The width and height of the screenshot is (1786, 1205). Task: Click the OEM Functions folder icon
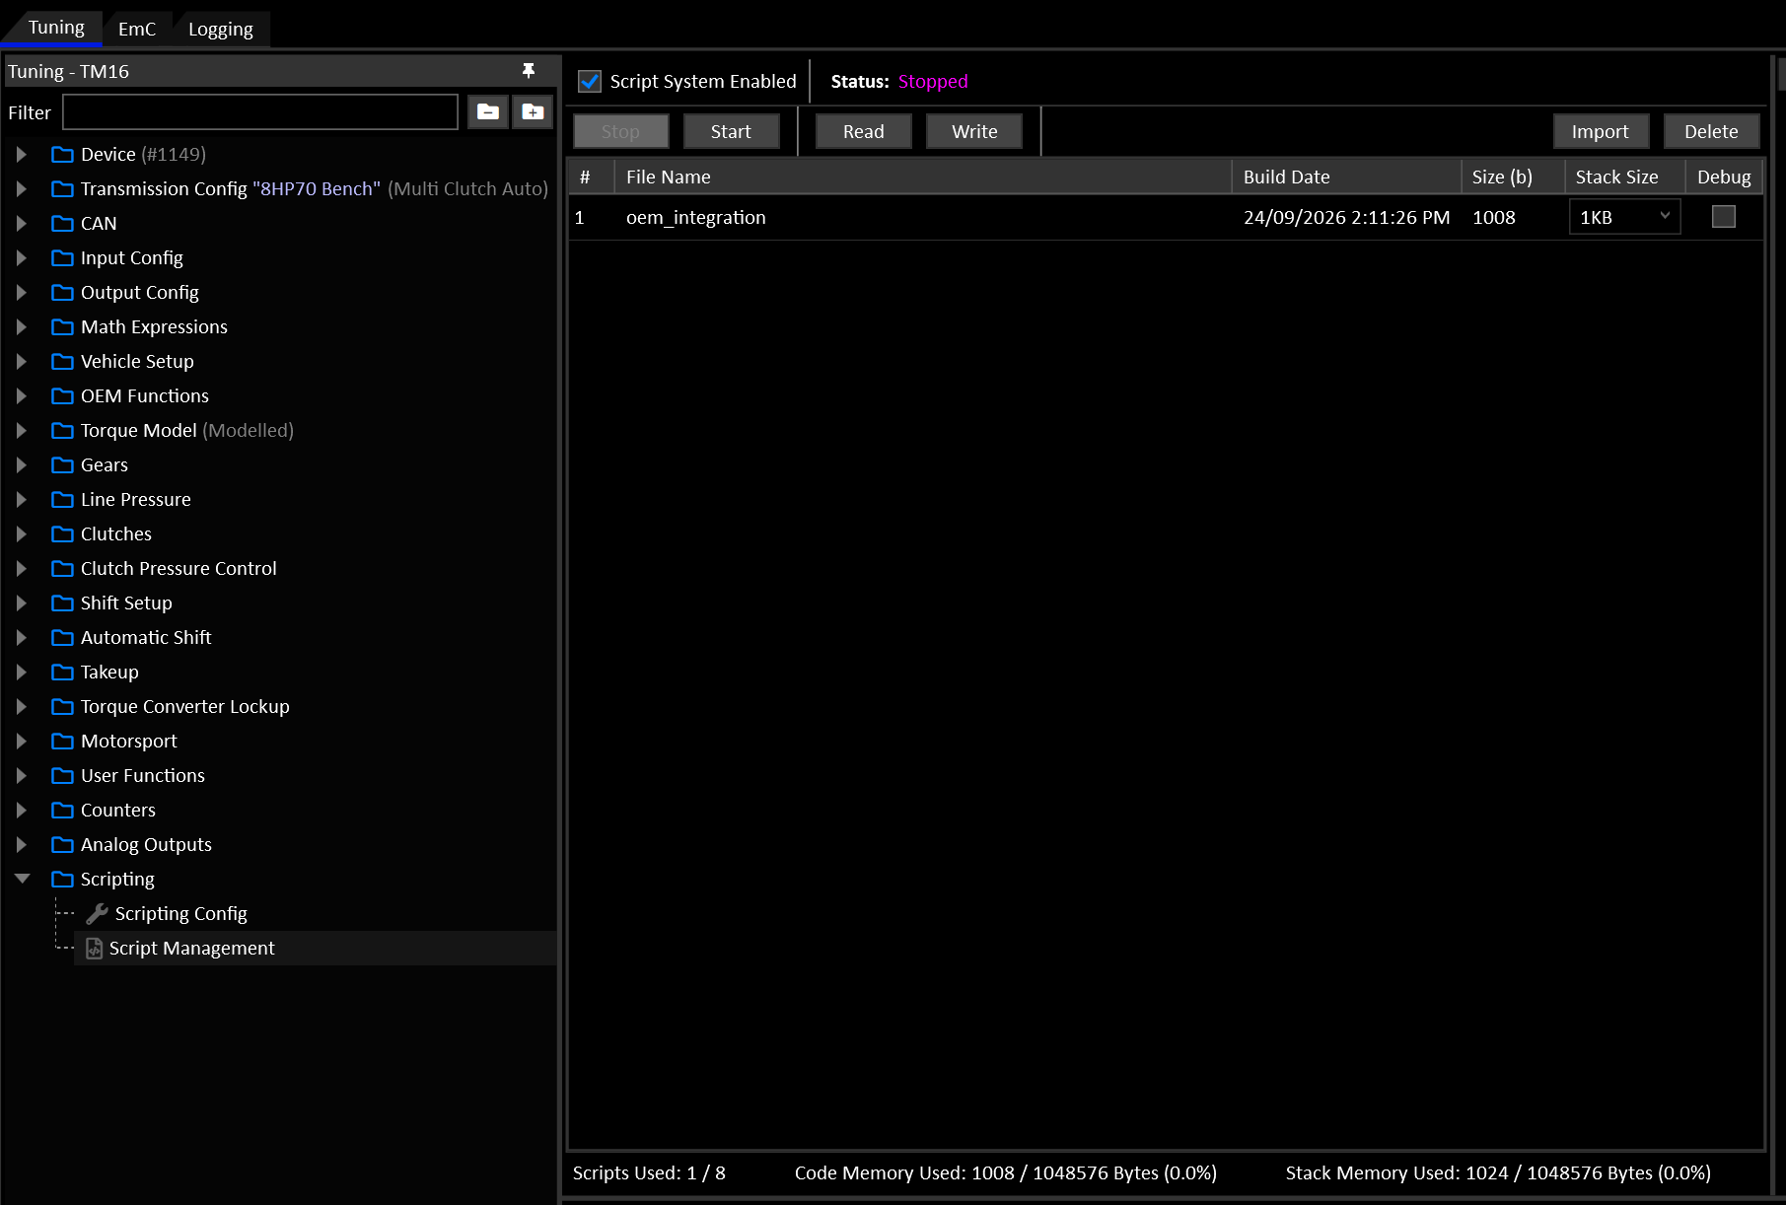pyautogui.click(x=62, y=395)
